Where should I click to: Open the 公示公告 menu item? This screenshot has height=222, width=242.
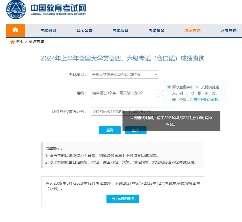click(x=84, y=30)
